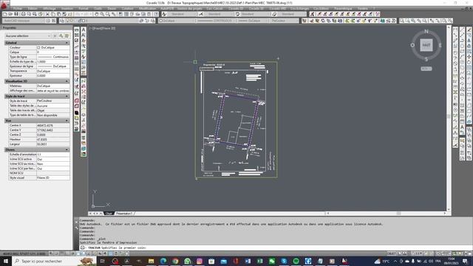Open the Paramétrique menu
473x266 pixels.
(x=343, y=8)
